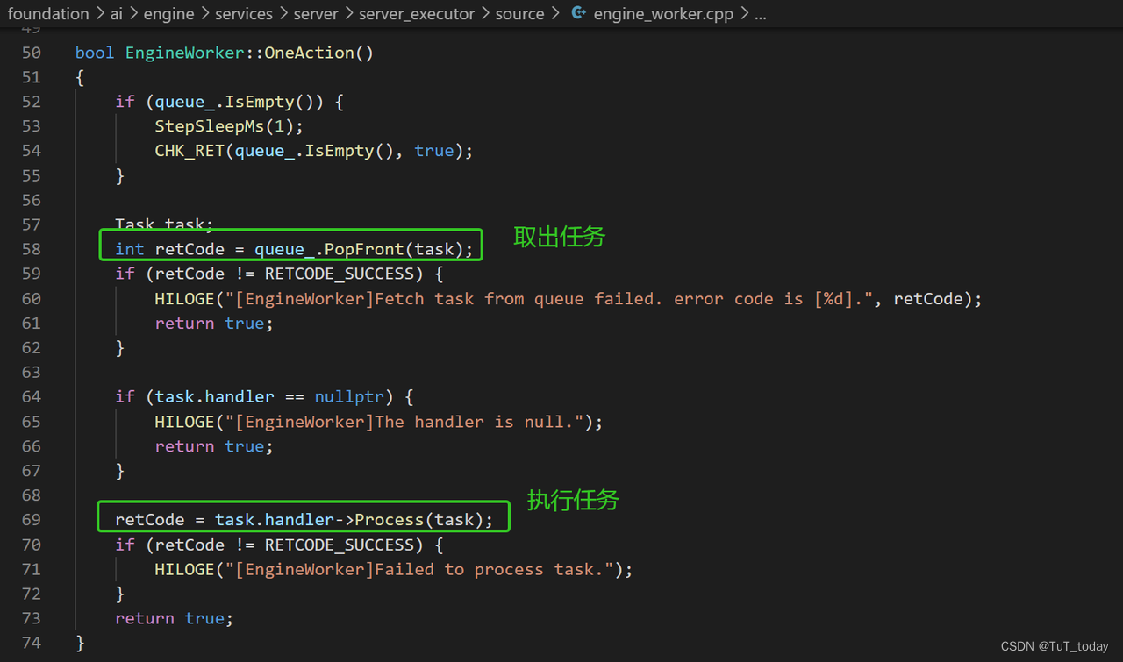
Task: Click 'nullptr' on line 64
Action: click(349, 397)
